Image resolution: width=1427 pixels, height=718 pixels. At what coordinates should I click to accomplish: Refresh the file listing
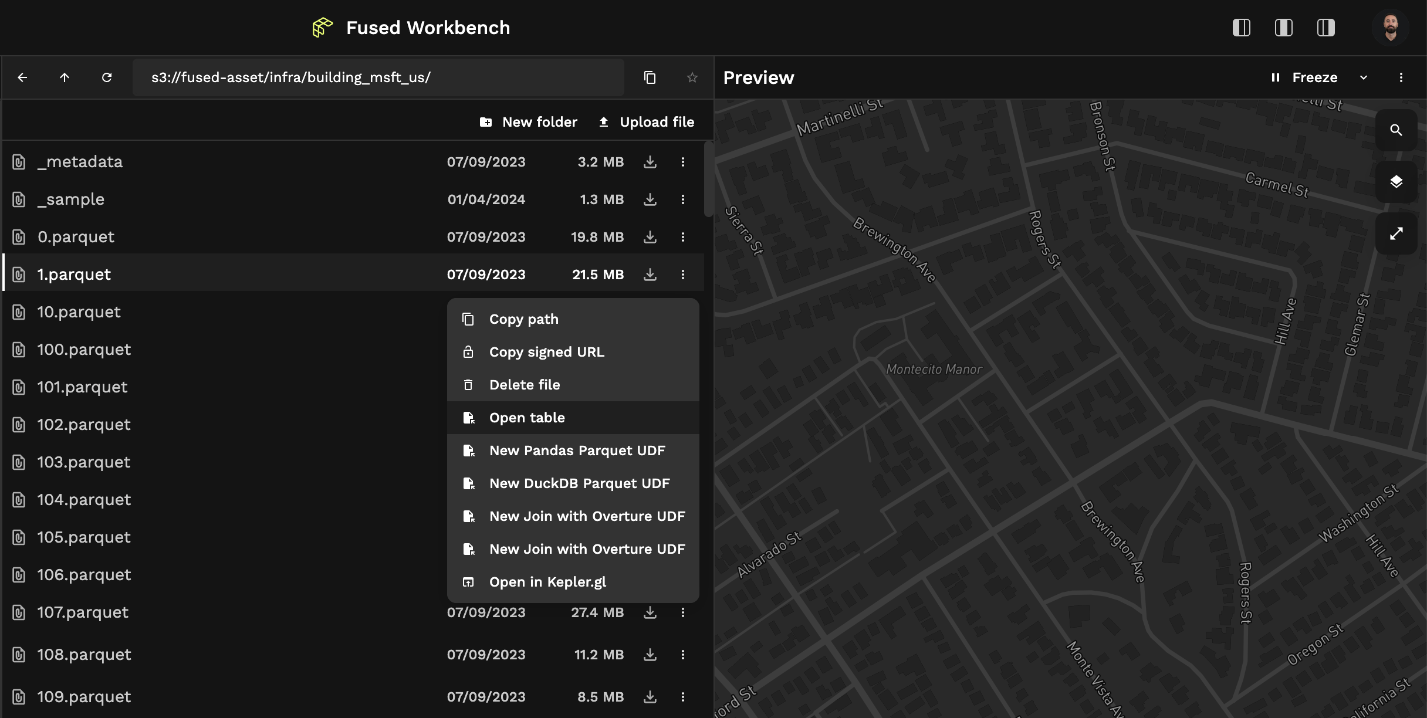(107, 77)
